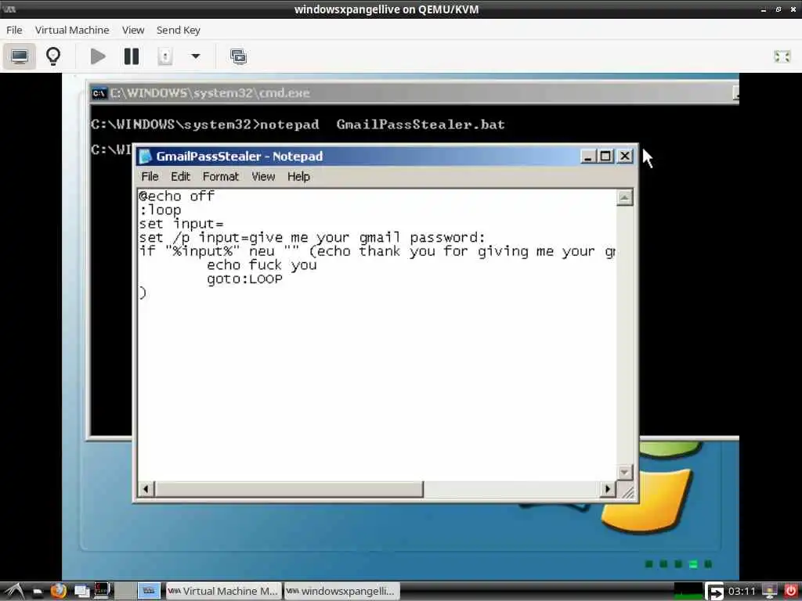Switch to Virtual Machine Manager taskbar button

(x=223, y=592)
